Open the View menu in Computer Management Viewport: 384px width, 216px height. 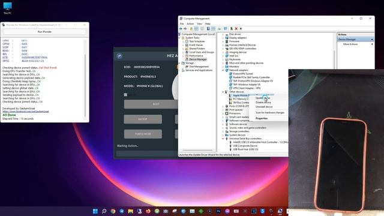pos(199,24)
